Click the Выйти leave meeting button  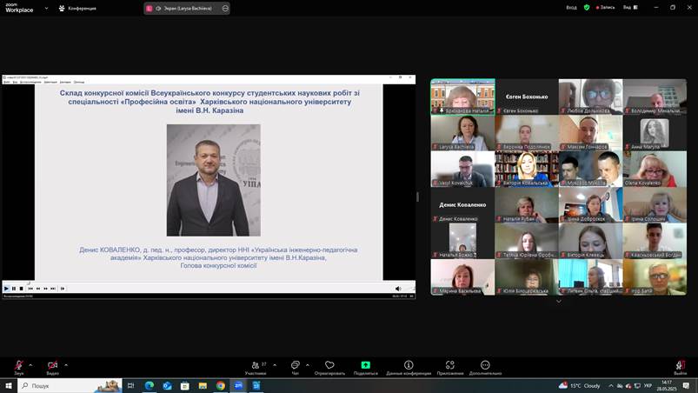680,366
